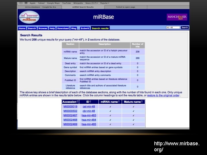
Task: Open the Wikipedia bookmark
Action: 78,3
